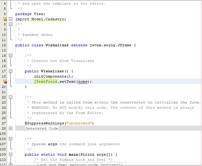202x166 pixels.
Task: Collapse the import Model.Cadastro fold
Action: 11,19
